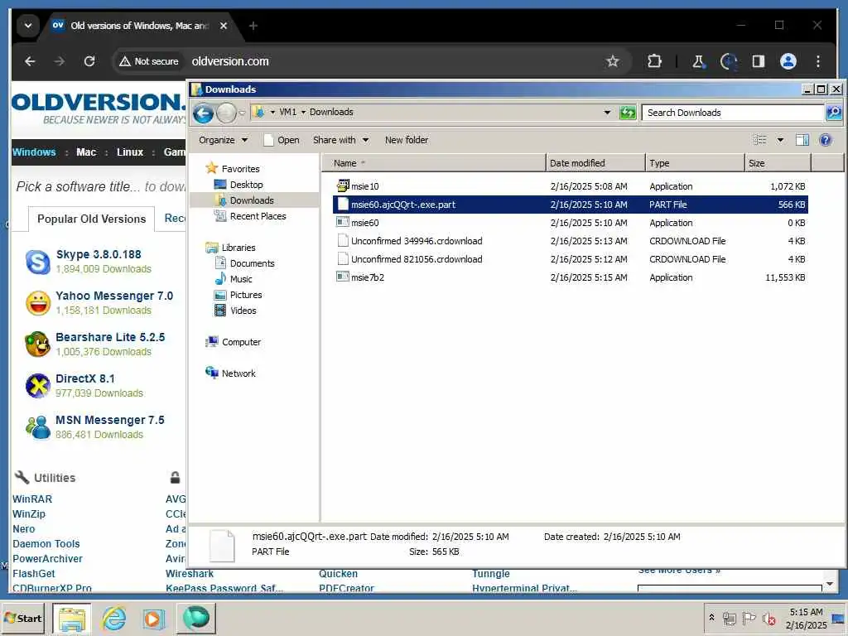
Task: Open Pictures library
Action: tap(245, 295)
